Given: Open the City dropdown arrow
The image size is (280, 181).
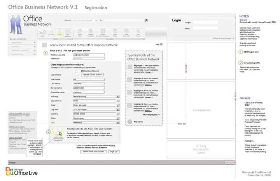Looking at the screenshot, I should coord(118,122).
